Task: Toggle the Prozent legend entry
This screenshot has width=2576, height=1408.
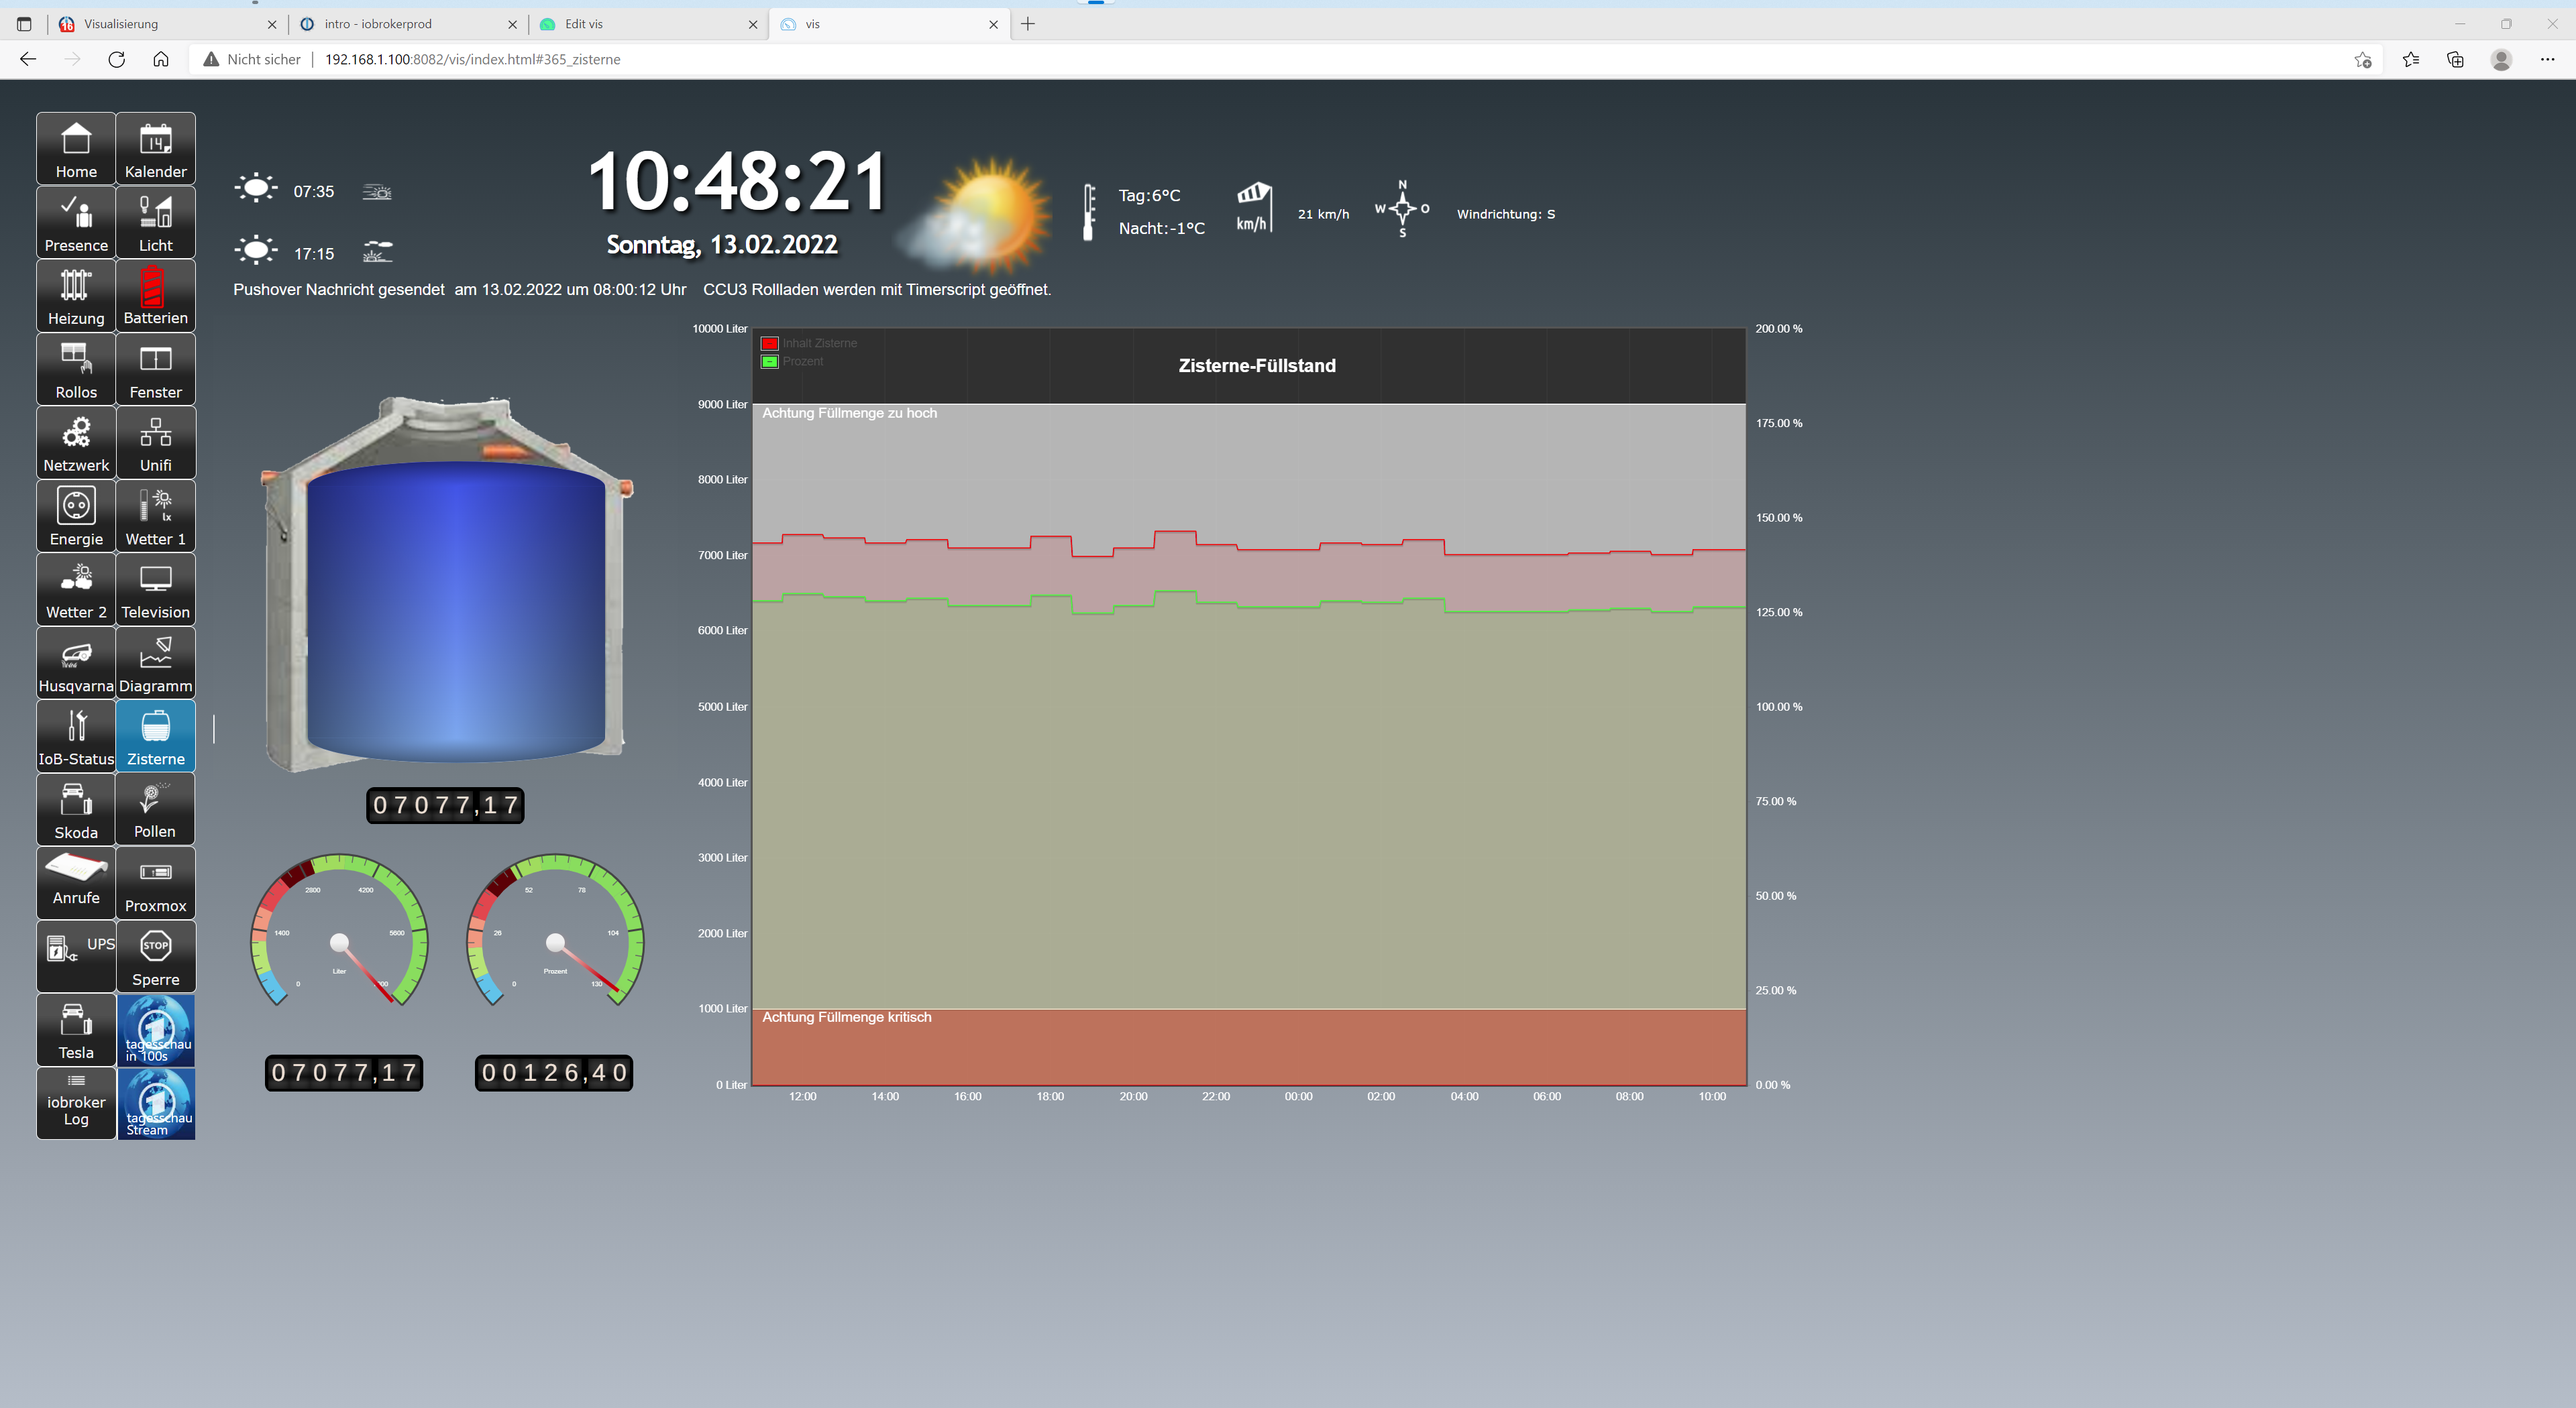Action: (802, 362)
